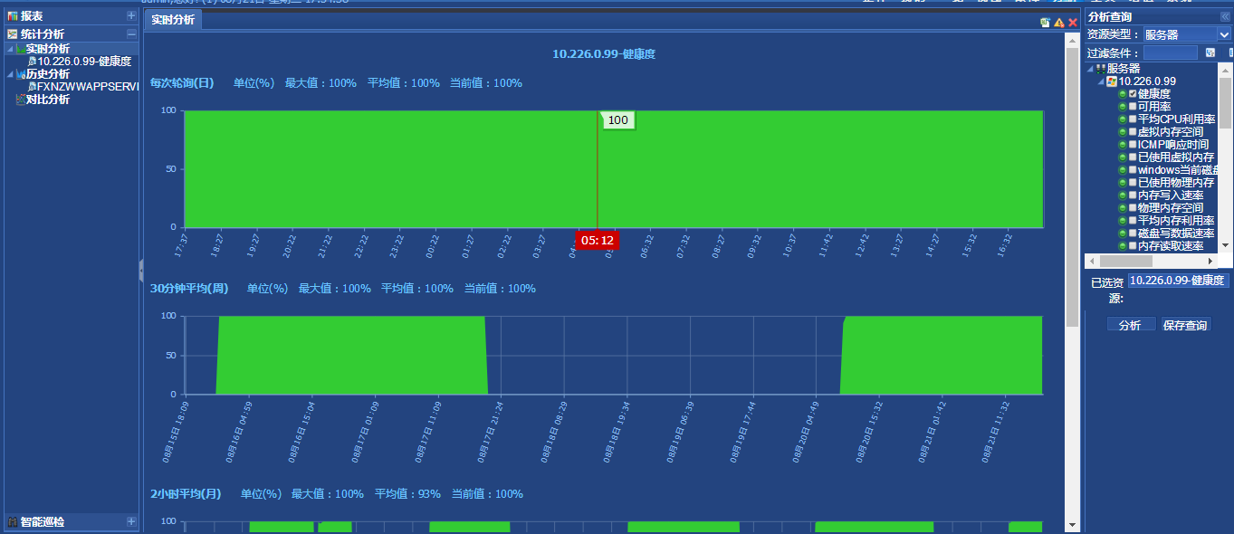This screenshot has width=1234, height=534.
Task: Collapse the 统计分析 section with the minus
Action: tap(131, 33)
